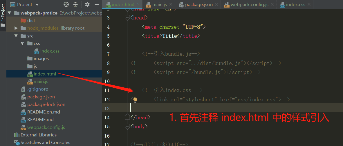
Task: Hide the Project panel with minimize dash
Action: (97, 4)
